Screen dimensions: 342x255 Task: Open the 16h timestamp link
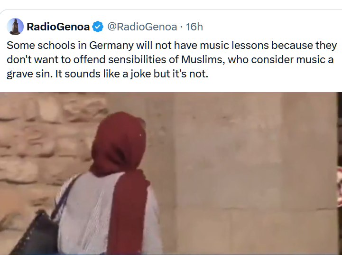coord(194,27)
